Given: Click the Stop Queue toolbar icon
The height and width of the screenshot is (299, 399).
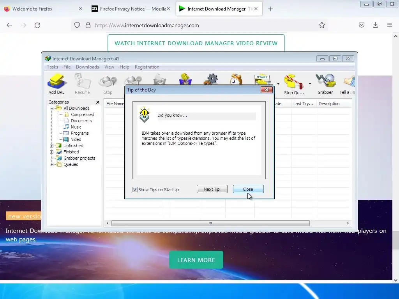Looking at the screenshot, I should tap(294, 84).
